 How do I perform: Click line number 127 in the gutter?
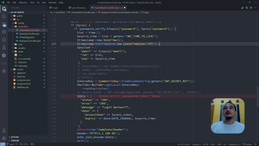click(x=54, y=44)
